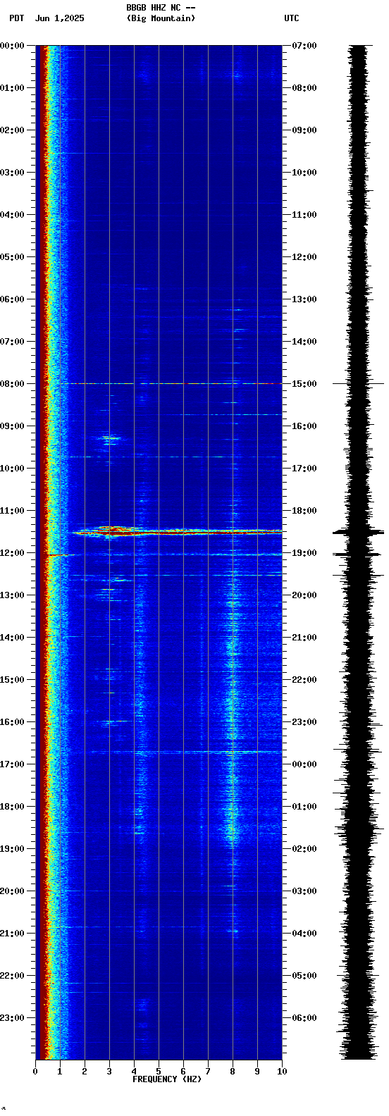Click the 03:00 label on UTC axis
Viewport: 389px width, 1116px height.
click(x=304, y=891)
